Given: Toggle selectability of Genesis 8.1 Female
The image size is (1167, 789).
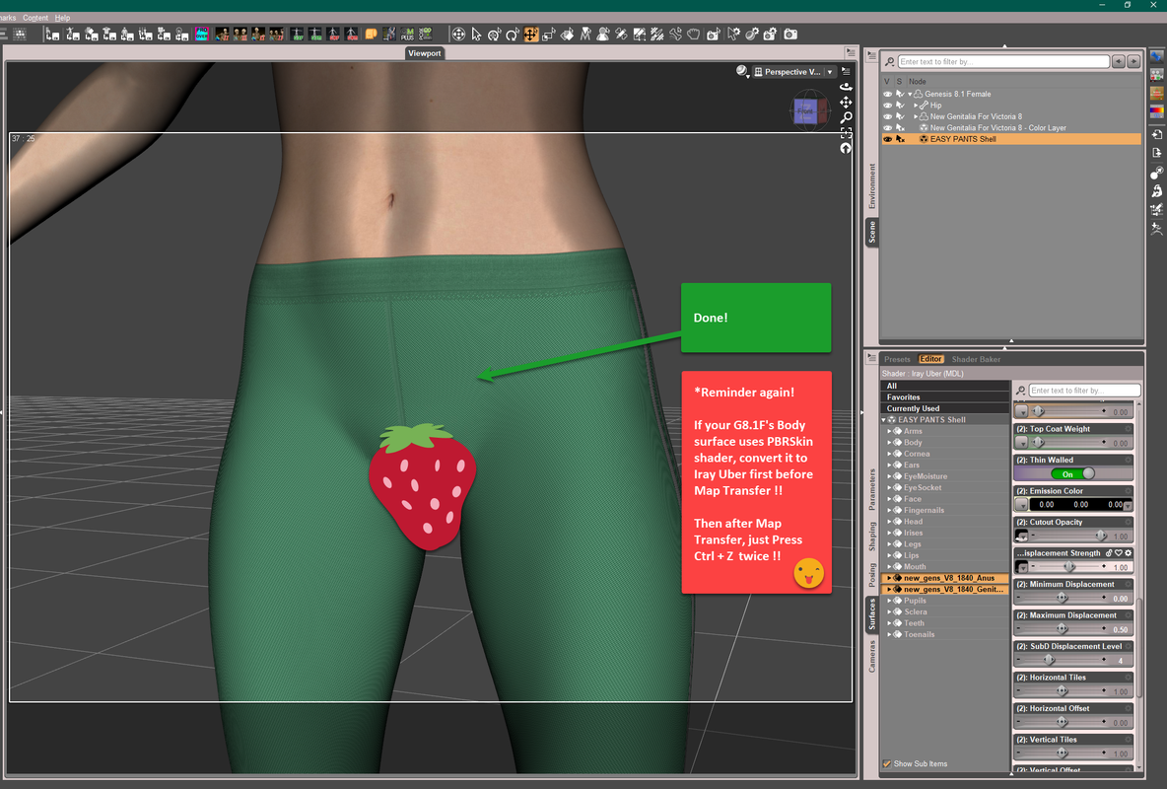Looking at the screenshot, I should pos(900,94).
